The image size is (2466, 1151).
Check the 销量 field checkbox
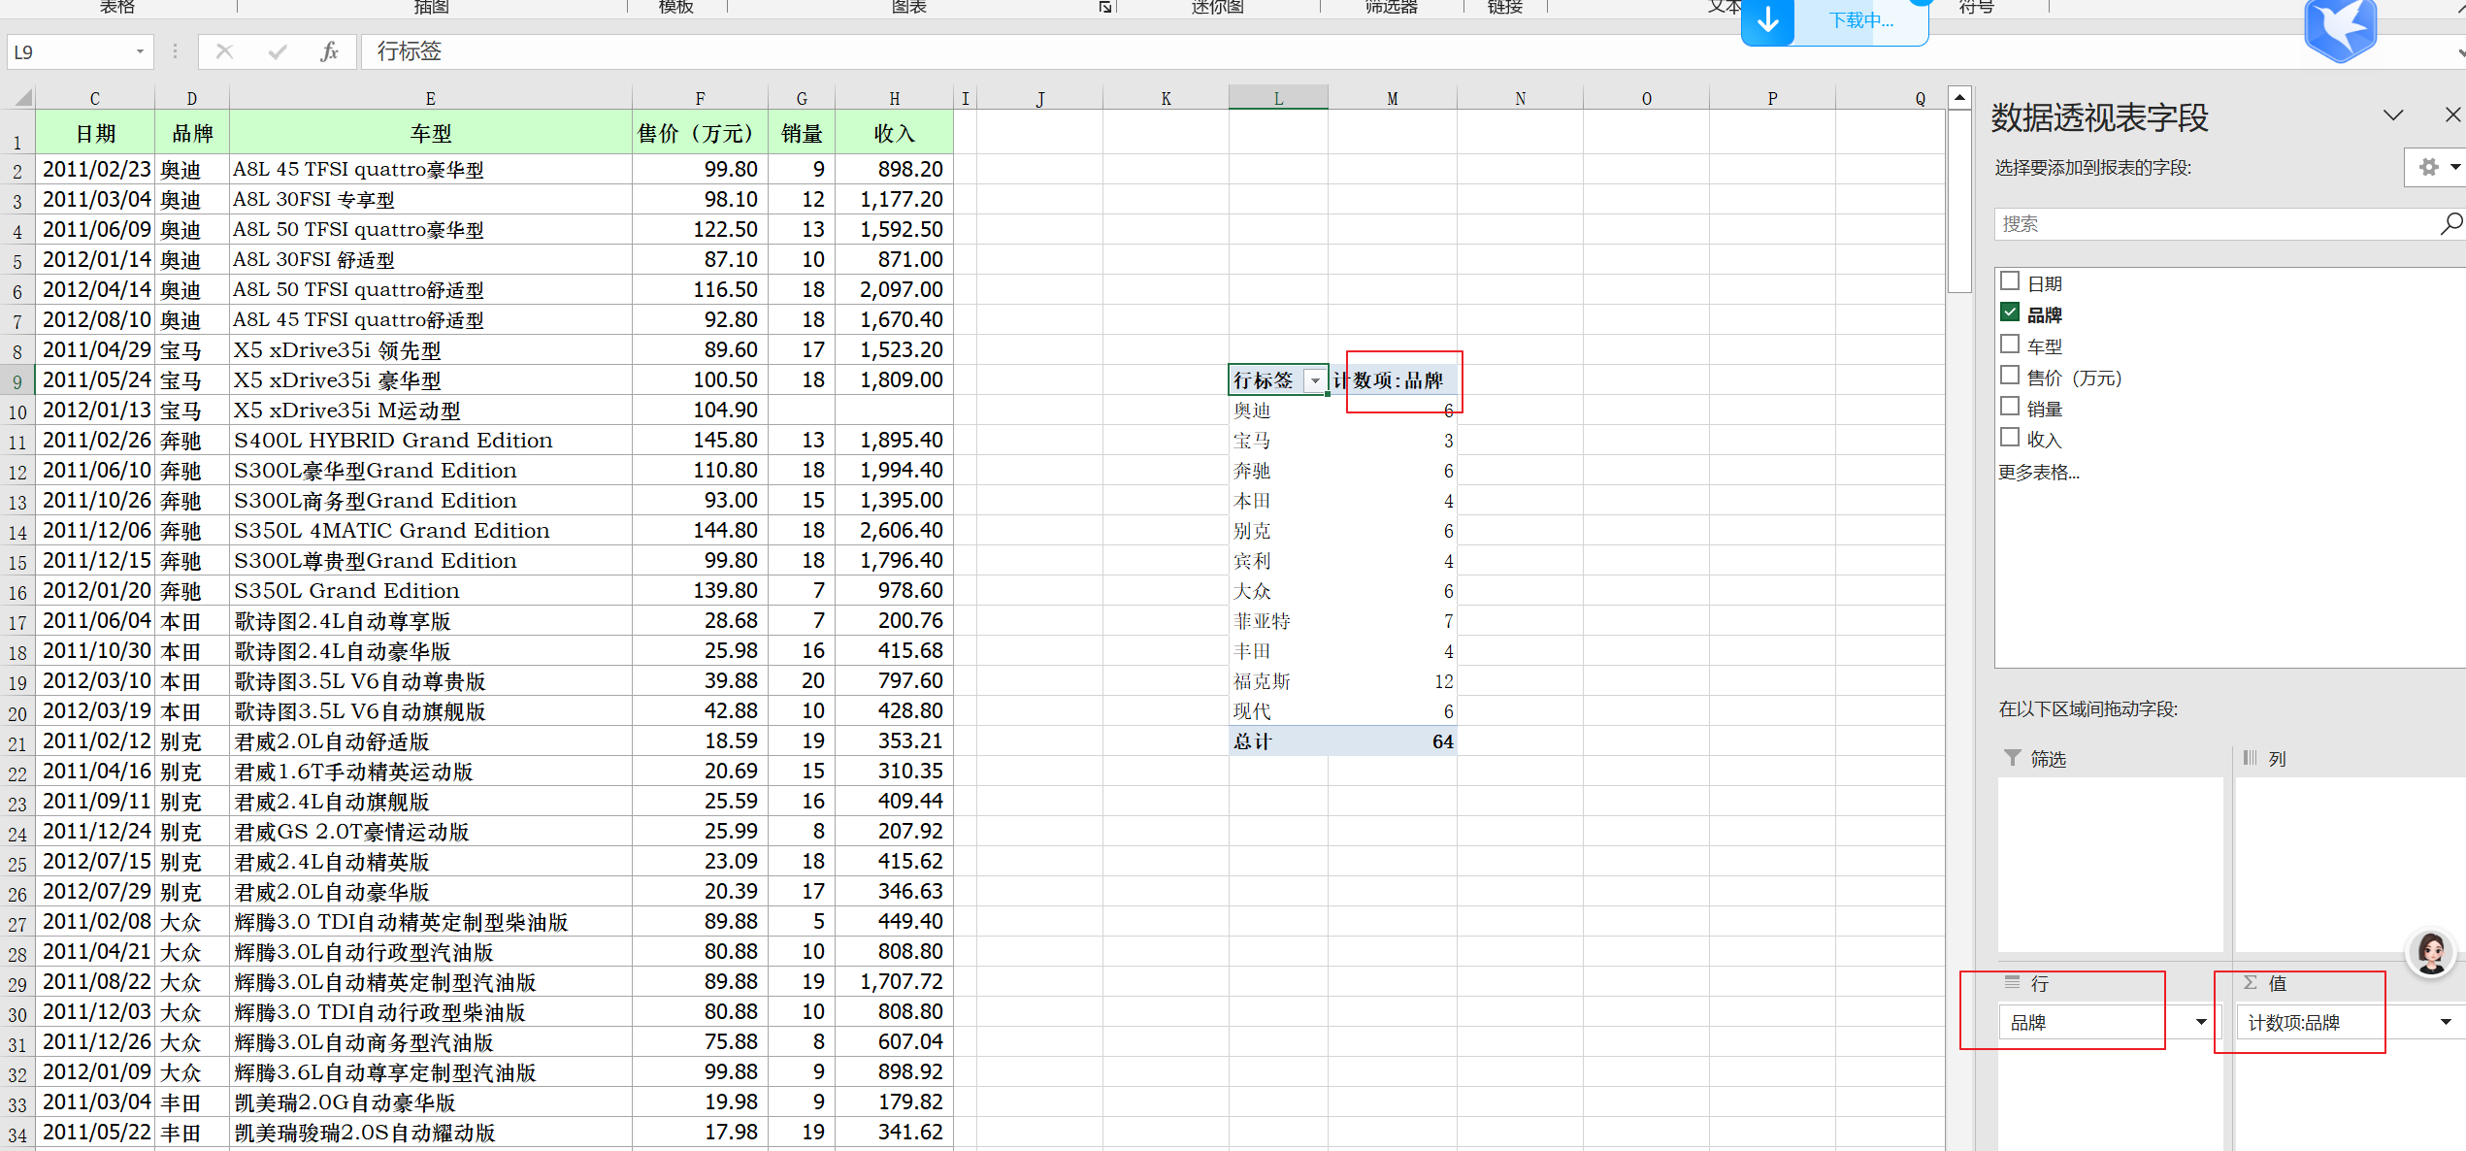(x=2010, y=408)
